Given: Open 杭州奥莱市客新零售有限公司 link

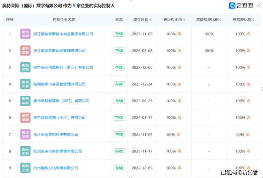Looking at the screenshot, I should tap(58, 151).
